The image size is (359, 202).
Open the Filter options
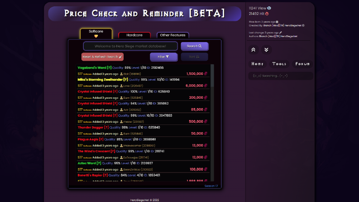click(x=163, y=57)
